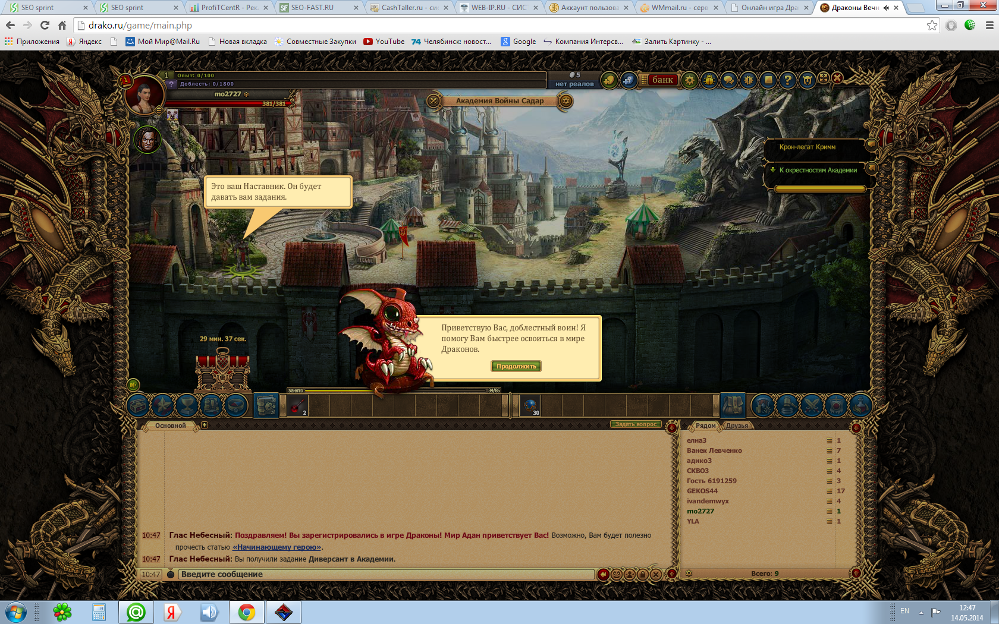Image resolution: width=999 pixels, height=624 pixels.
Task: Open the star emblem panel icon
Action: click(163, 406)
